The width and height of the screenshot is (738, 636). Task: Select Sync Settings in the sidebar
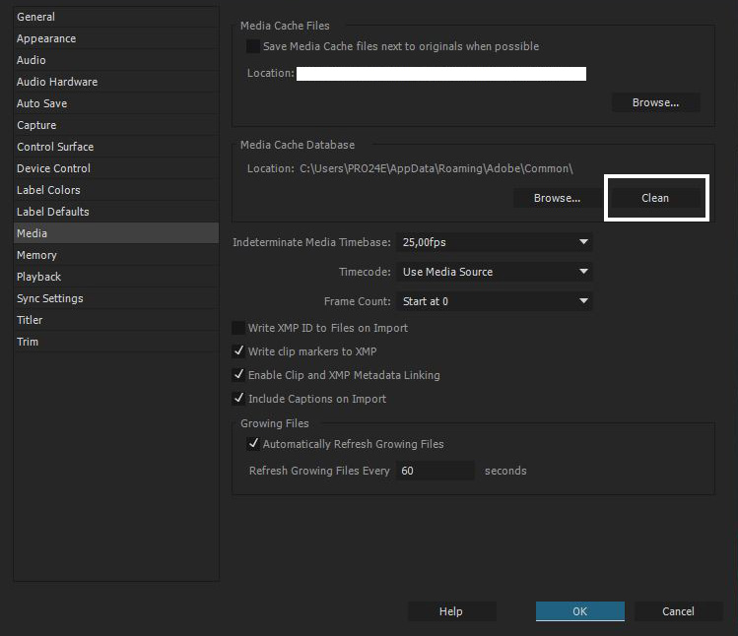coord(50,298)
